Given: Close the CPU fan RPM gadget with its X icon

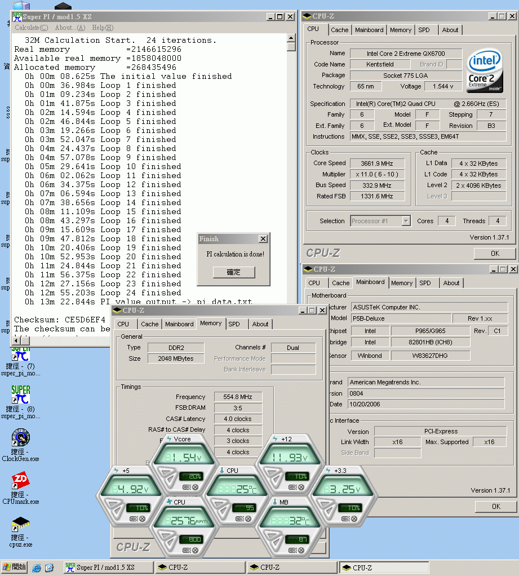Looking at the screenshot, I should pos(196,550).
